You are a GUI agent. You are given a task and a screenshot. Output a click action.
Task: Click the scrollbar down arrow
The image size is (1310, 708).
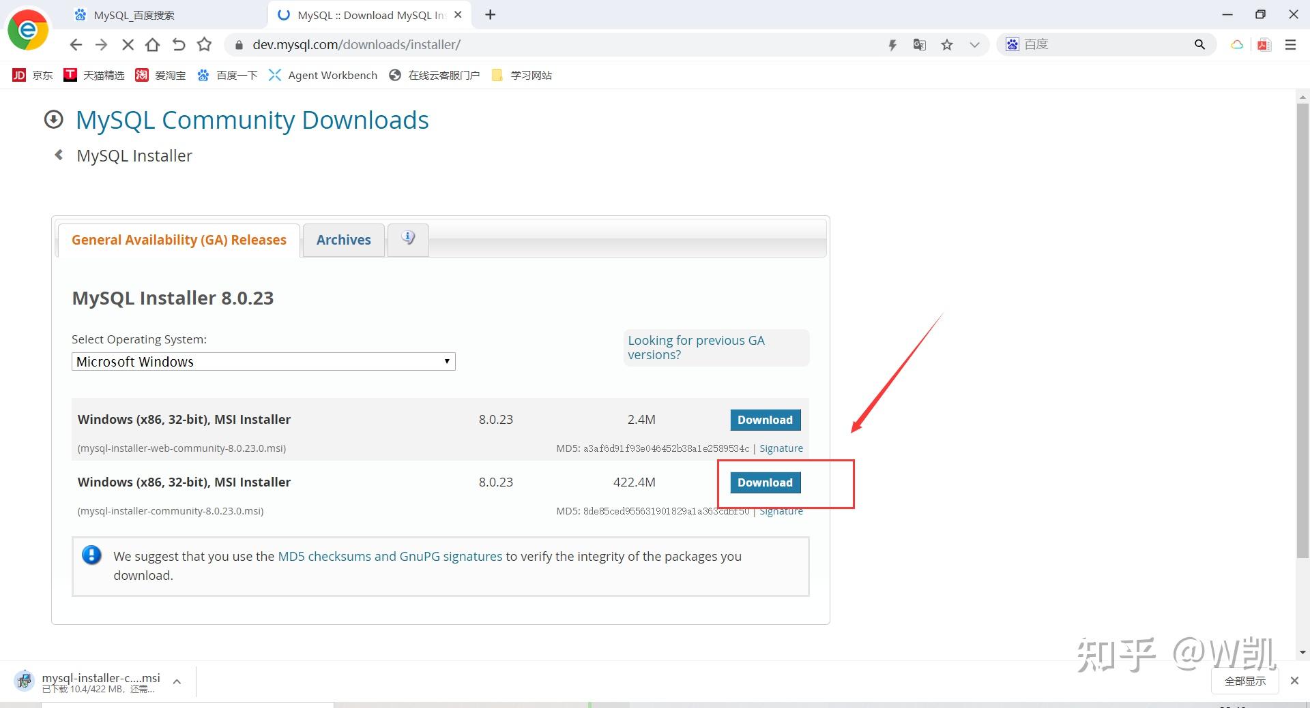(x=1302, y=653)
